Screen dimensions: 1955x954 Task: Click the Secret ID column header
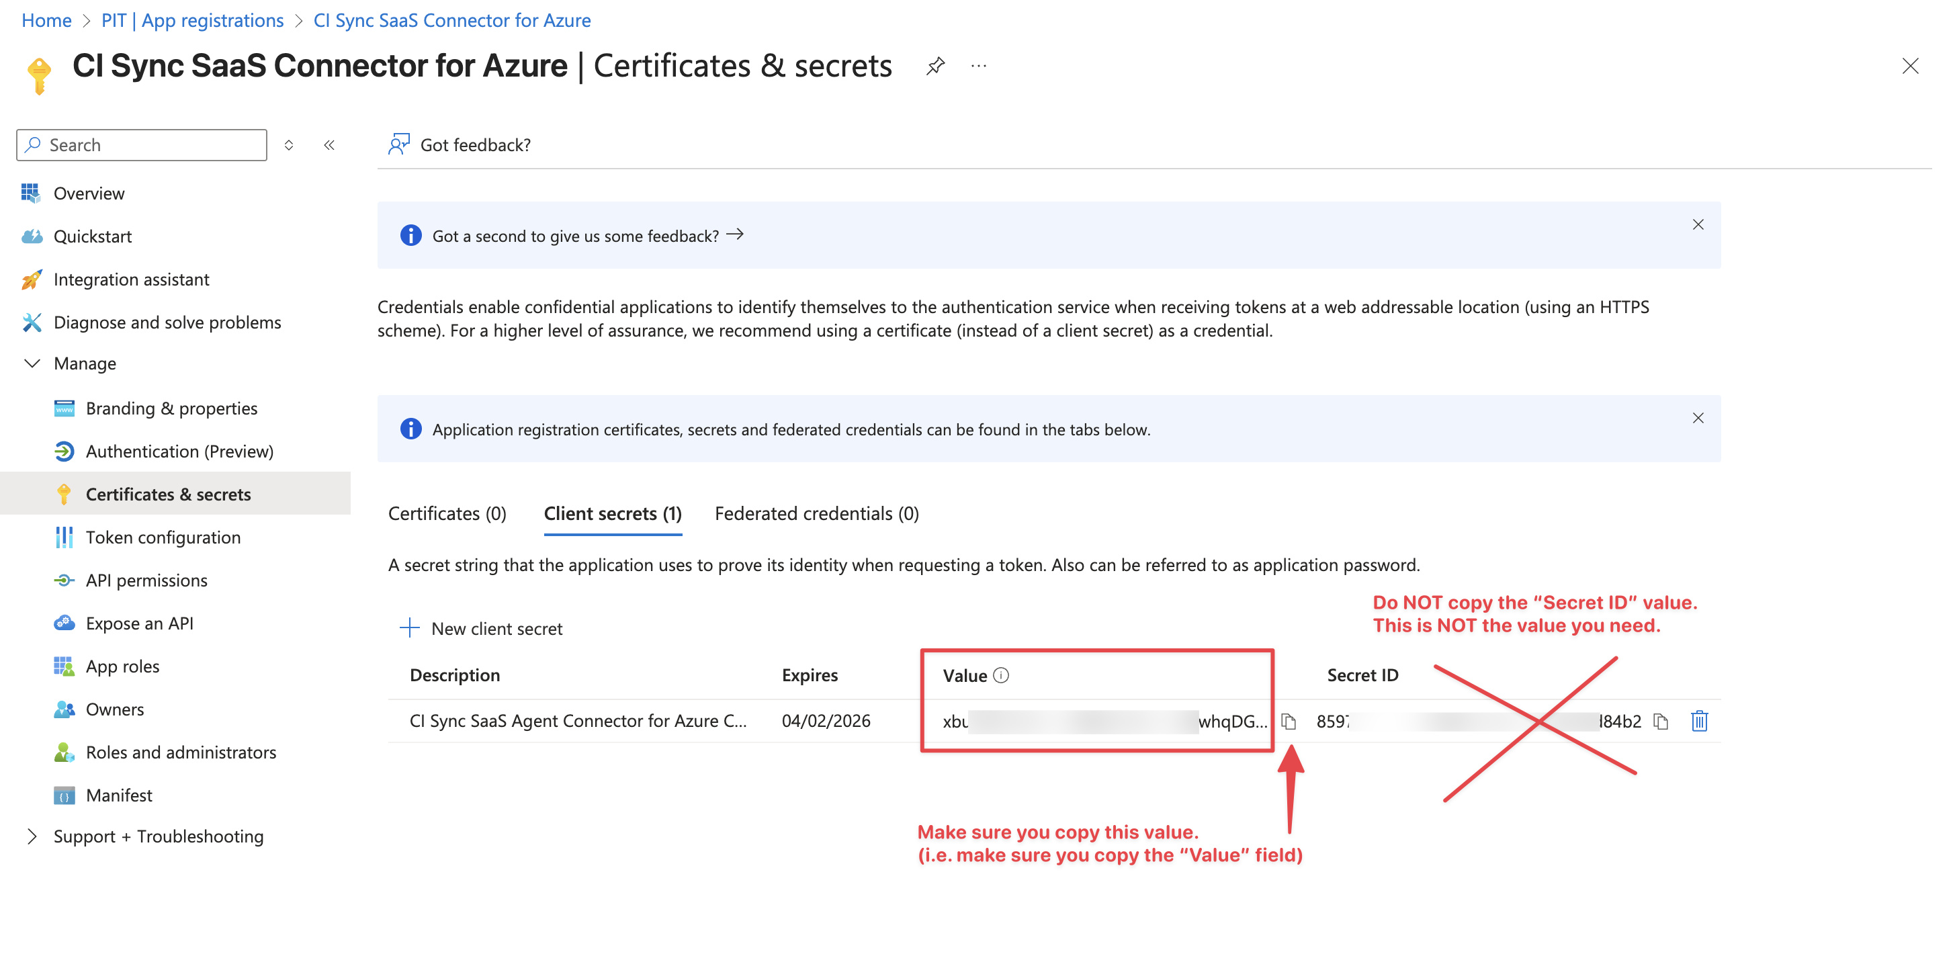click(1362, 675)
